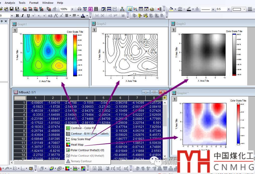This screenshot has width=255, height=174.
Task: Click the Superscript x² button
Action: pos(34,16)
